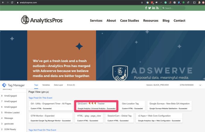Open the Case Studies menu item

130,20
